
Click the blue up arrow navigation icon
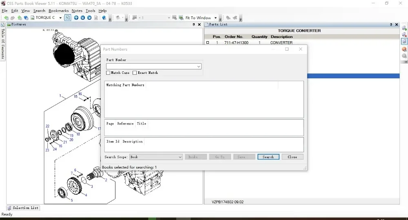point(76,18)
